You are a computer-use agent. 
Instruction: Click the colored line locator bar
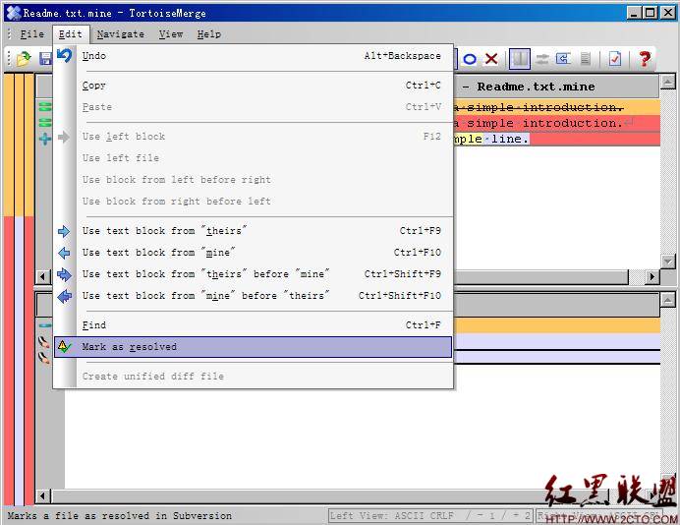tap(19, 288)
